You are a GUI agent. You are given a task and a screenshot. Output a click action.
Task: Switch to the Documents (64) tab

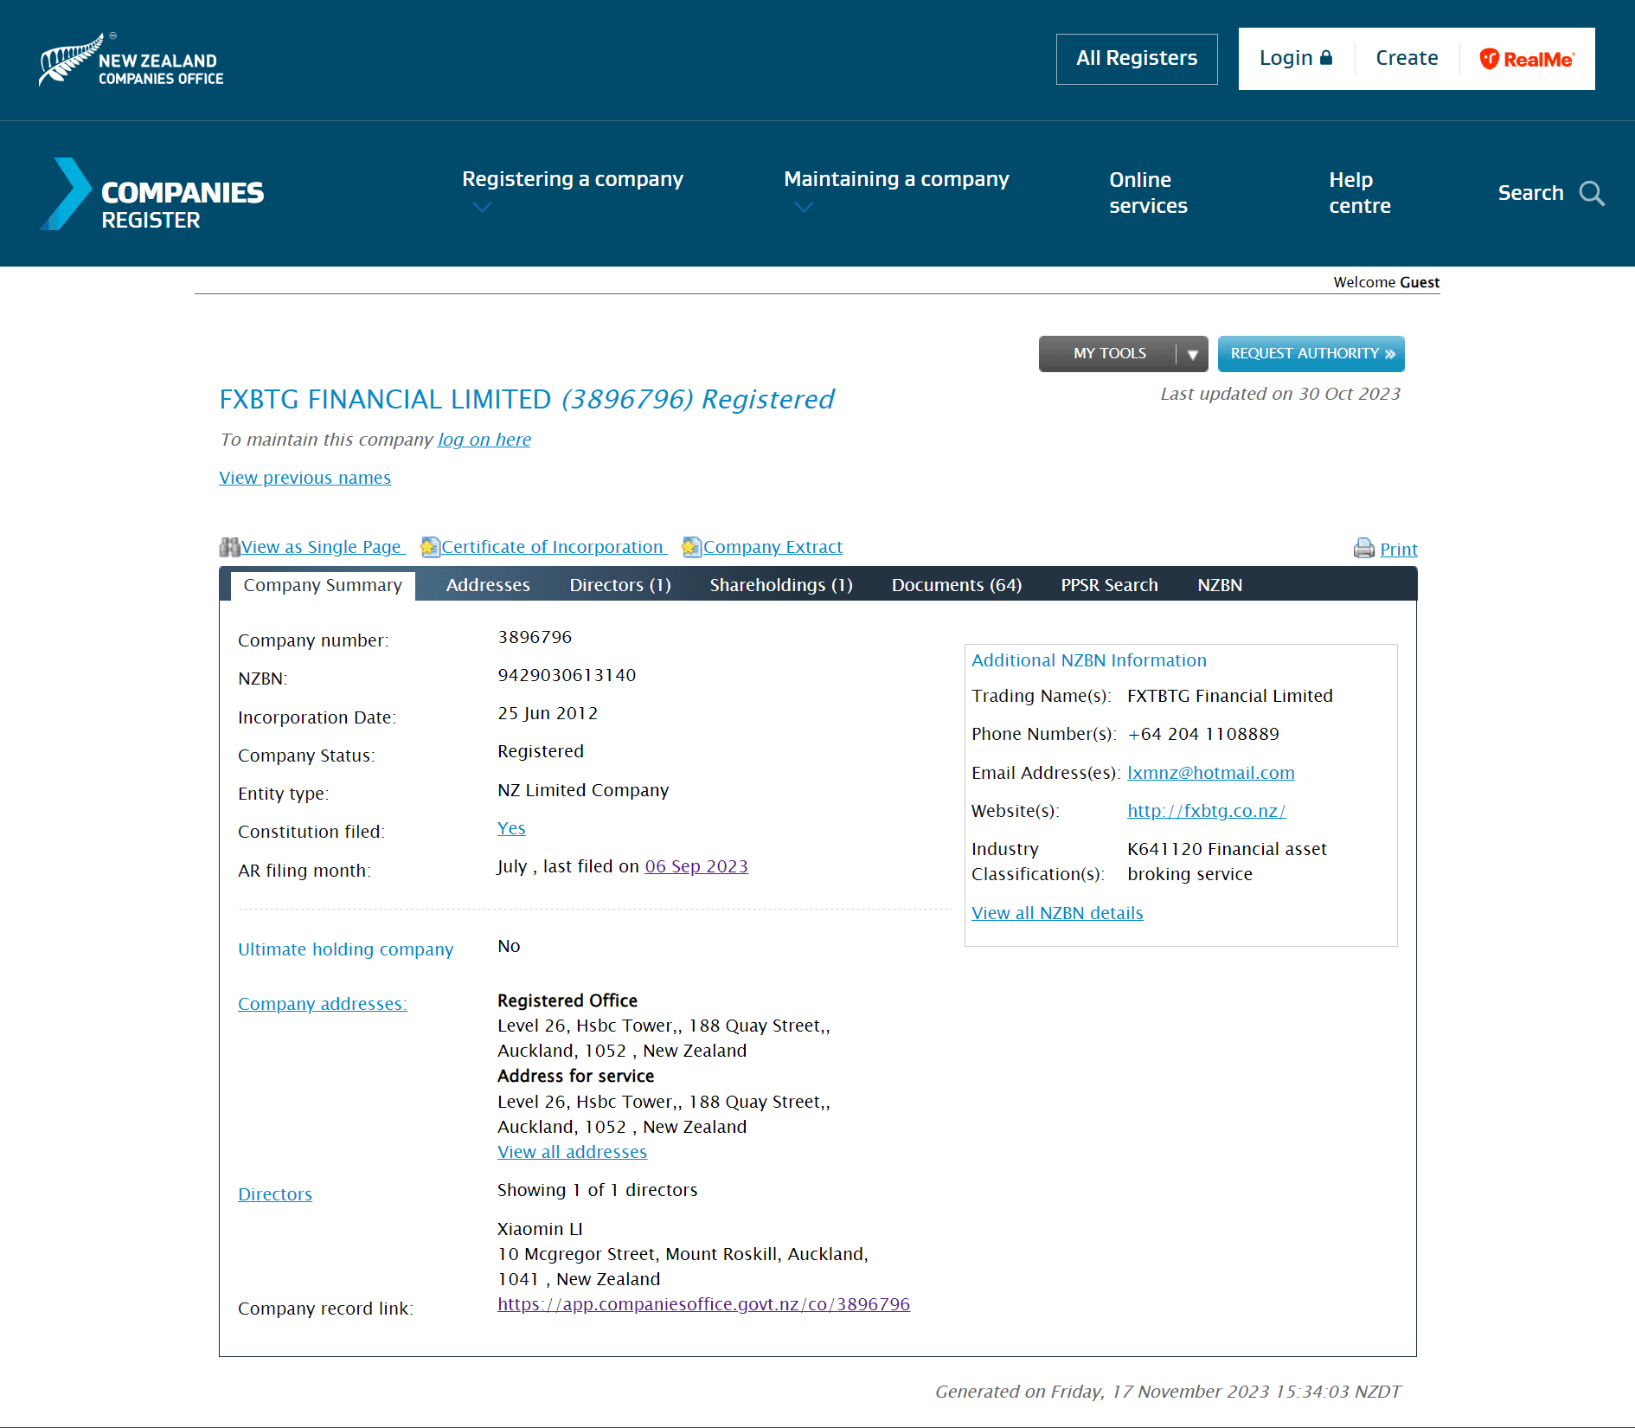coord(957,585)
